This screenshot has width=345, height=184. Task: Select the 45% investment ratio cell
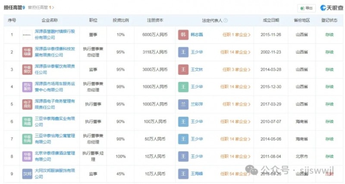pyautogui.click(x=121, y=174)
